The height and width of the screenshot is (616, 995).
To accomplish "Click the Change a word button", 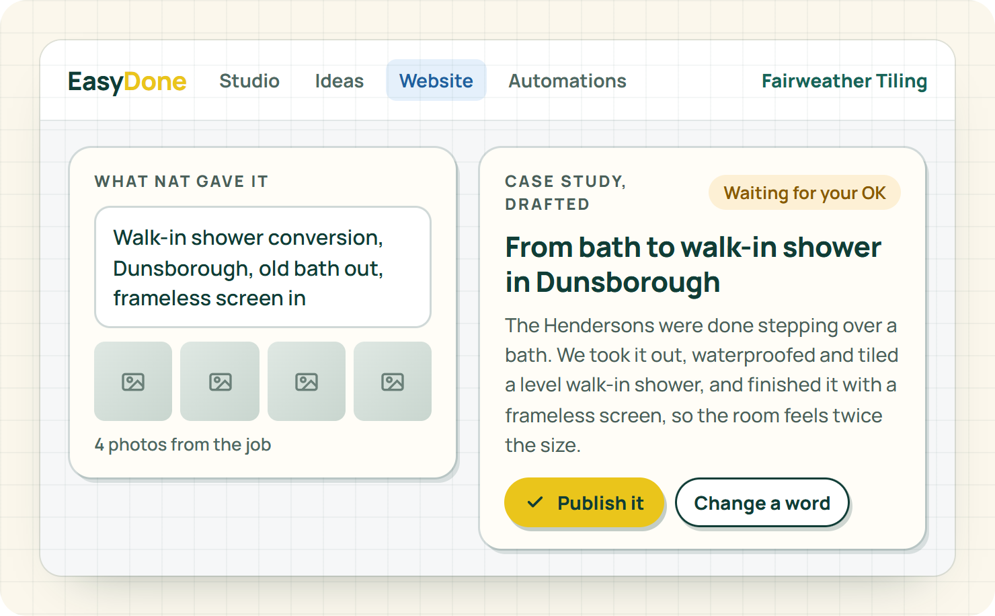I will pos(762,502).
